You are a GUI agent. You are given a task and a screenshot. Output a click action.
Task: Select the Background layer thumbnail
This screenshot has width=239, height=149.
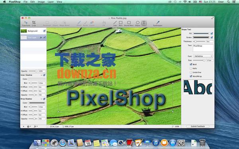[24, 31]
